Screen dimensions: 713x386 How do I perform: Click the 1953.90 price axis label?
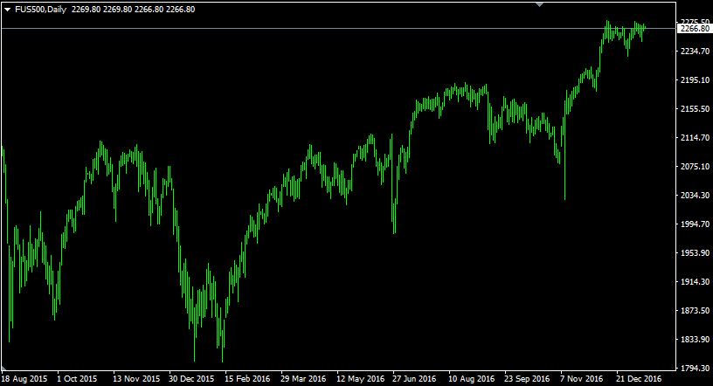[x=695, y=252]
